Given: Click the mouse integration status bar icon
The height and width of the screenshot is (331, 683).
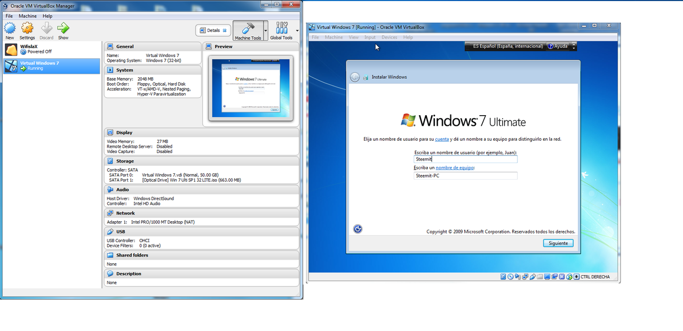Looking at the screenshot, I should (569, 277).
